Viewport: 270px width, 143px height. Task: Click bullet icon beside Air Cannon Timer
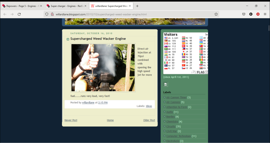tap(165, 97)
